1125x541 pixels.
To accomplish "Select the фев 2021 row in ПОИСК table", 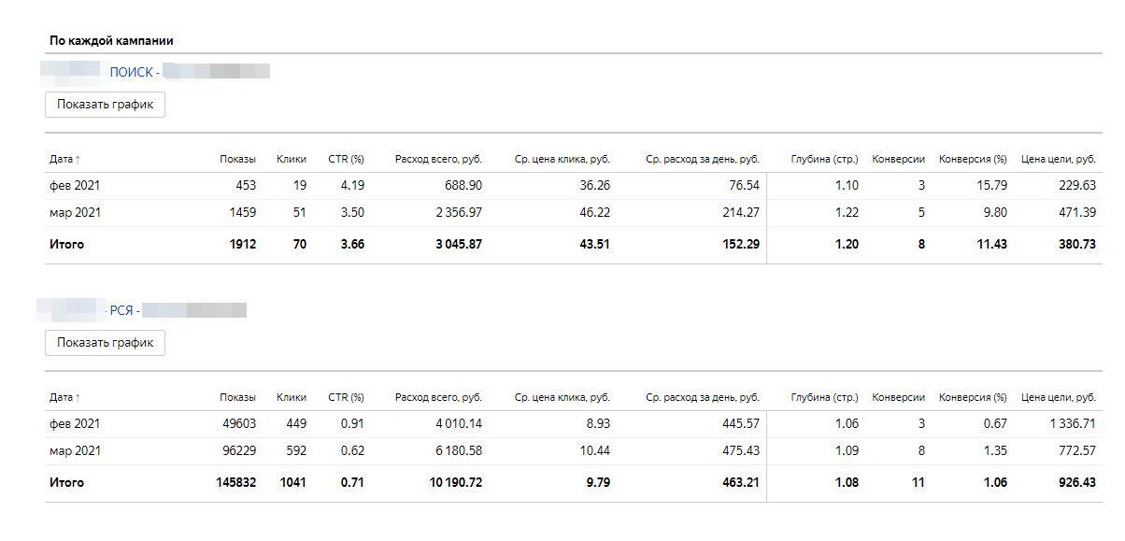I will click(x=75, y=185).
